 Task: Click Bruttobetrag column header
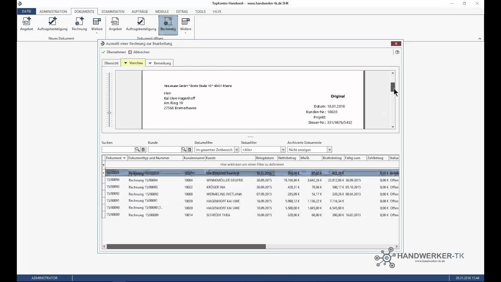point(333,158)
